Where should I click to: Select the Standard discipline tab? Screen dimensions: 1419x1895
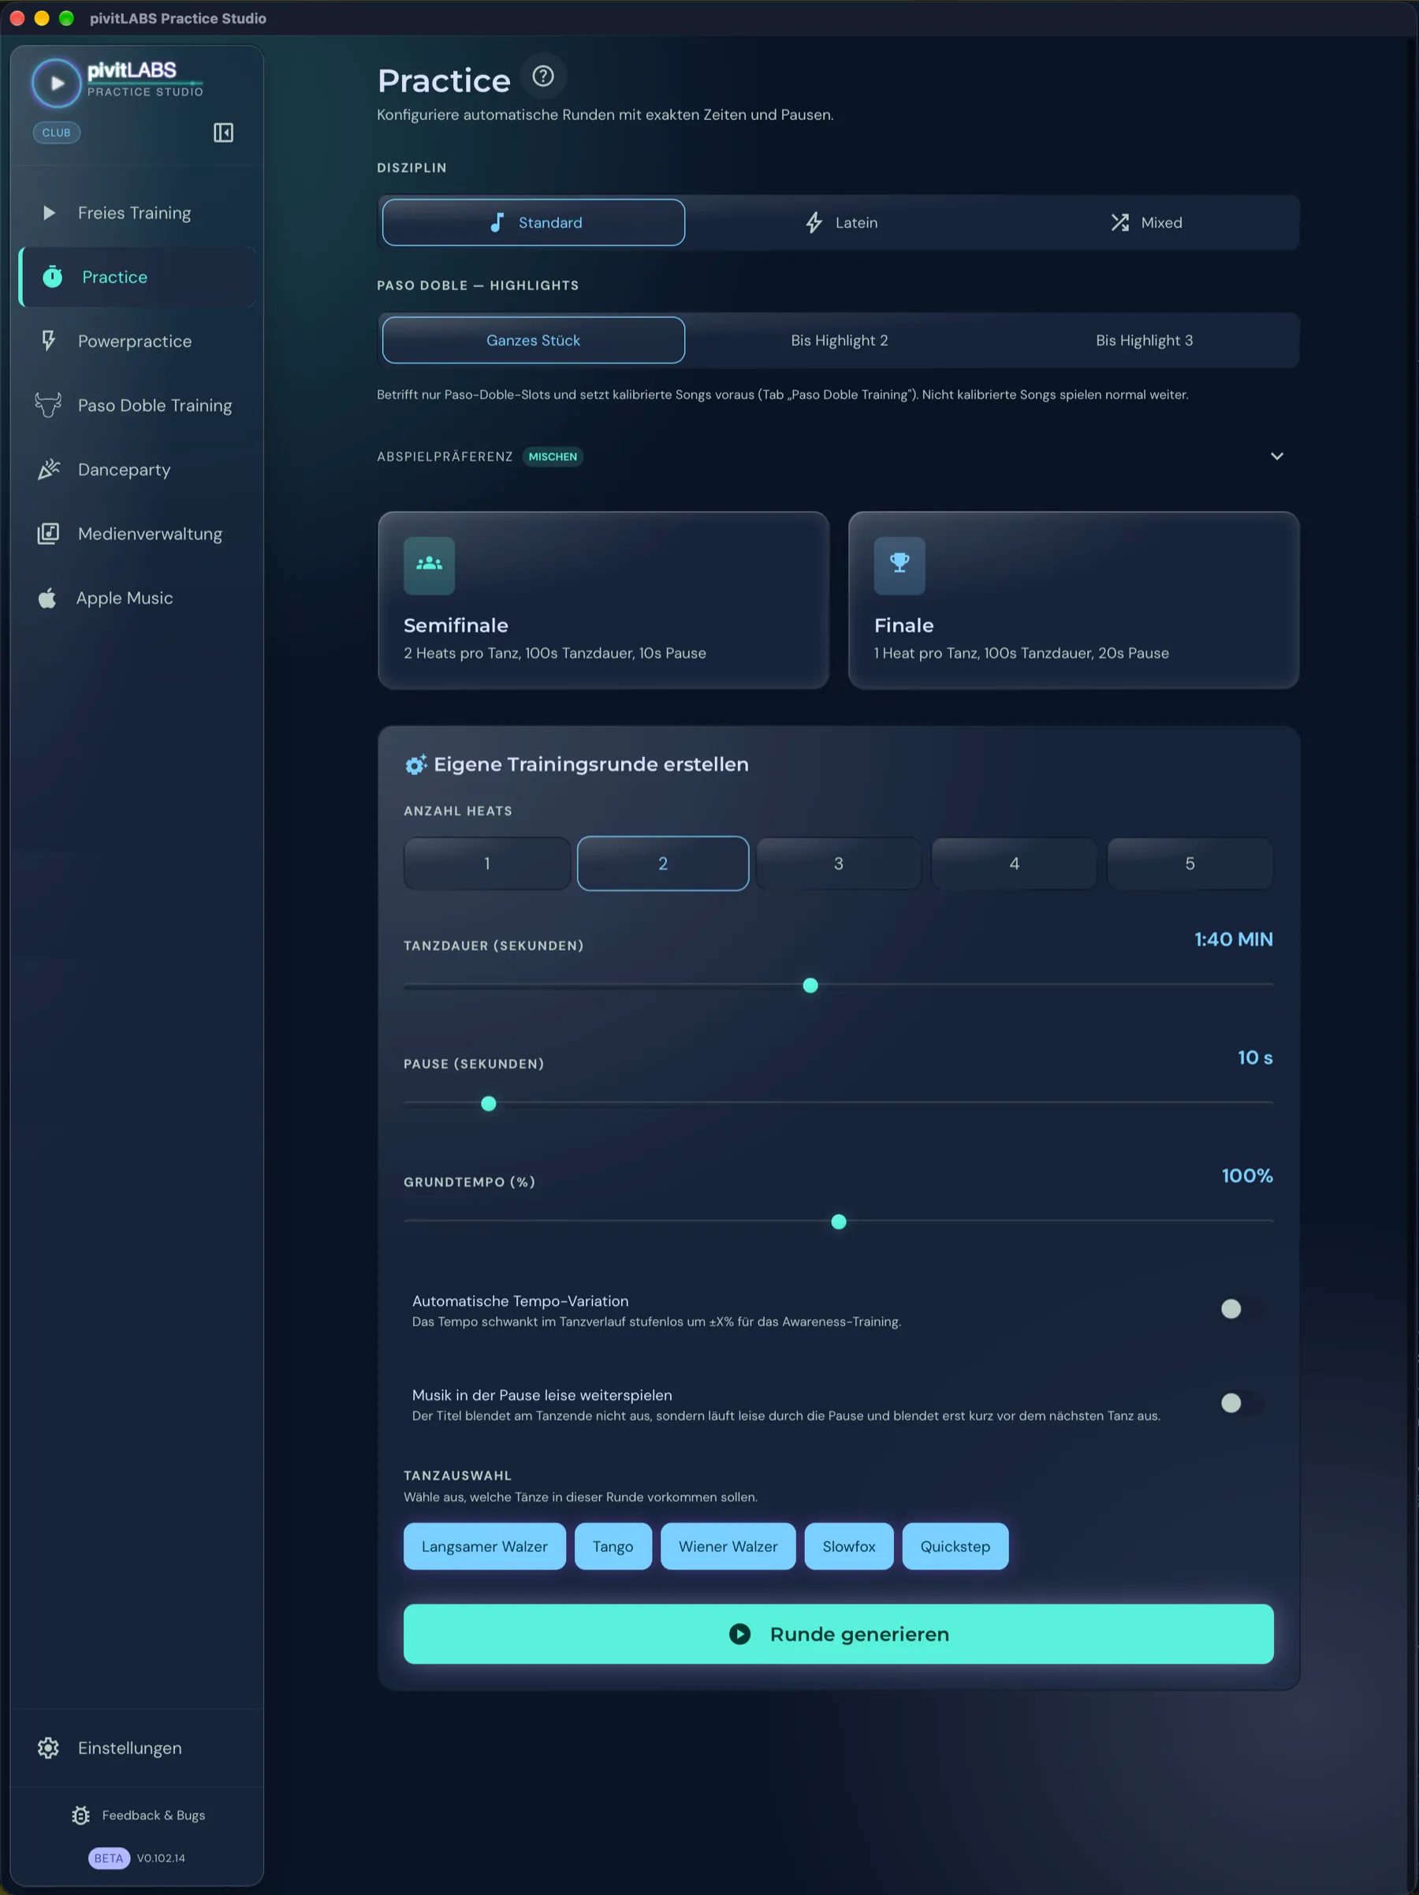[534, 222]
